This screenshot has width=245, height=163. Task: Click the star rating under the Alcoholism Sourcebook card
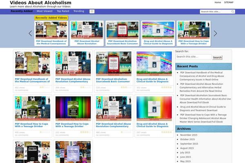tap(126, 87)
